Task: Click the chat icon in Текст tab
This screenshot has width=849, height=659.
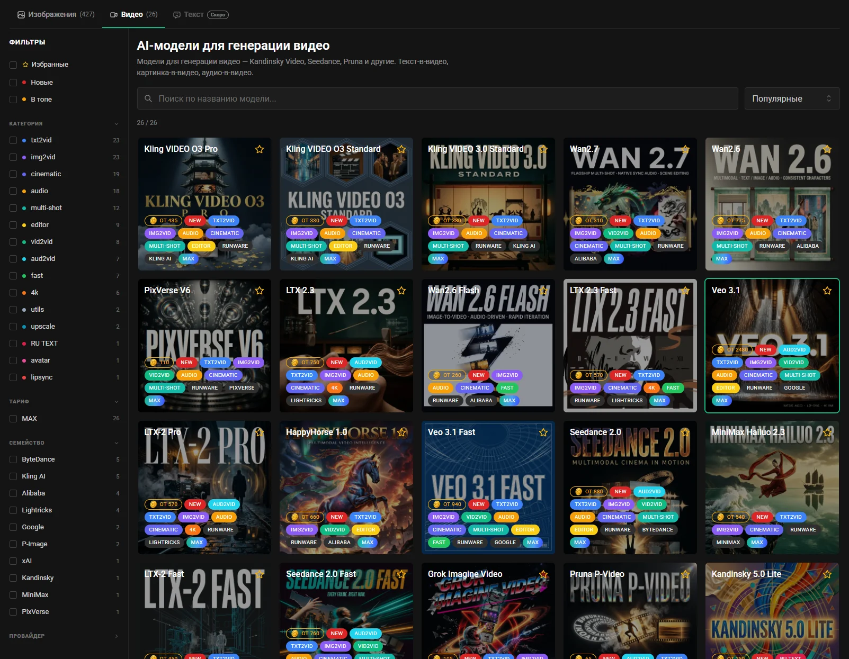Action: (177, 15)
